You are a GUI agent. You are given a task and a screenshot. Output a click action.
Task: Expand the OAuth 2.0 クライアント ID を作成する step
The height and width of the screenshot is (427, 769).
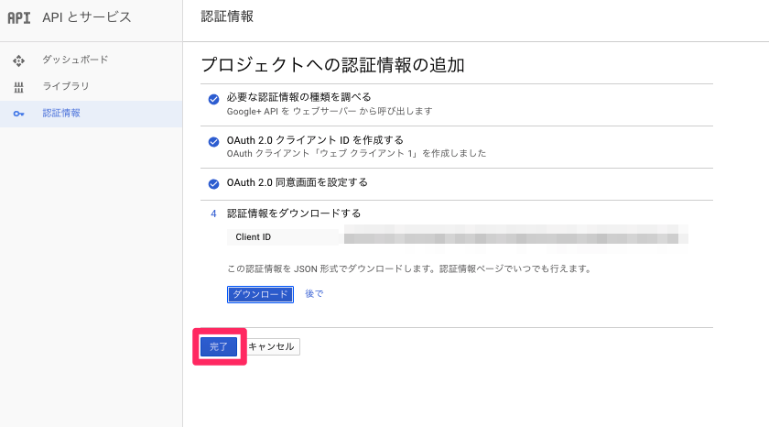click(315, 140)
